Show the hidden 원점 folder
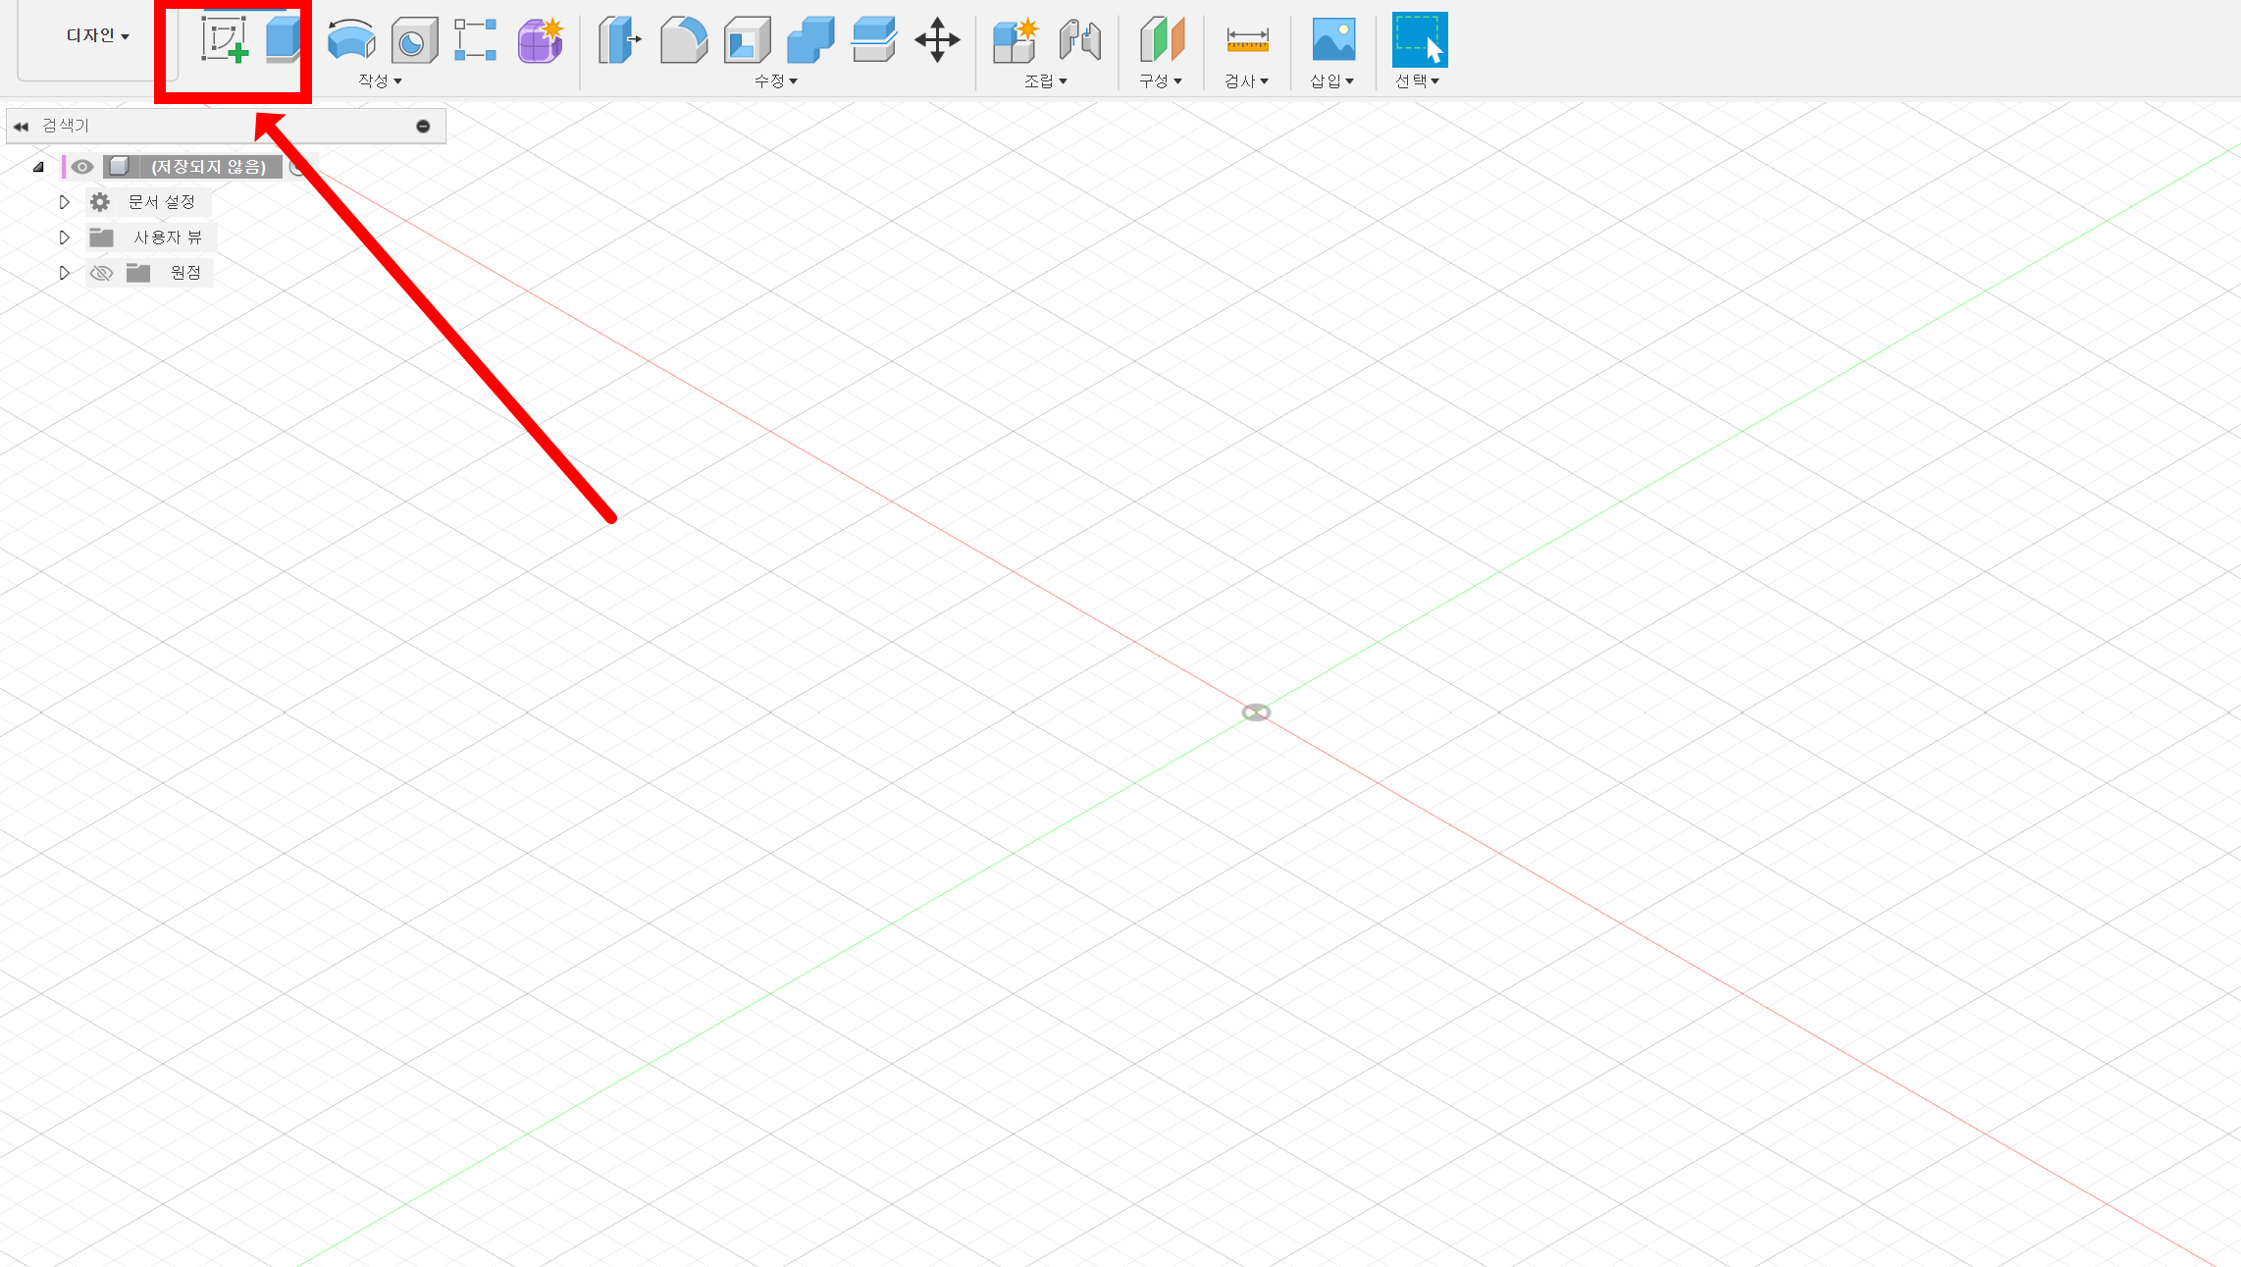 pos(101,273)
